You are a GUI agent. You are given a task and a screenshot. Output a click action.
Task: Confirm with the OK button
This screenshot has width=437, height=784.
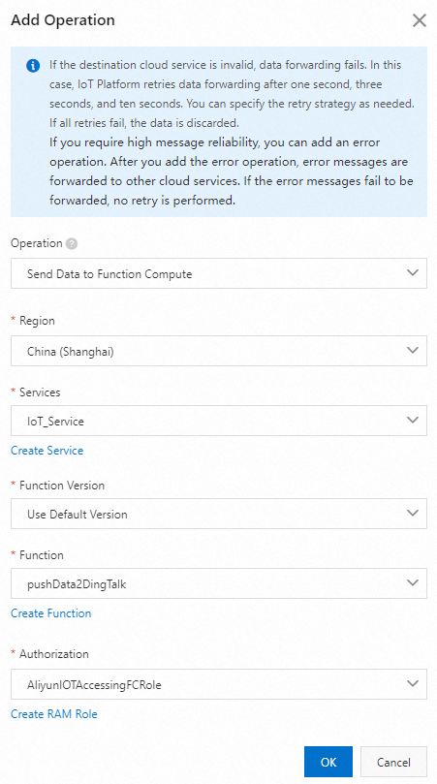328,762
